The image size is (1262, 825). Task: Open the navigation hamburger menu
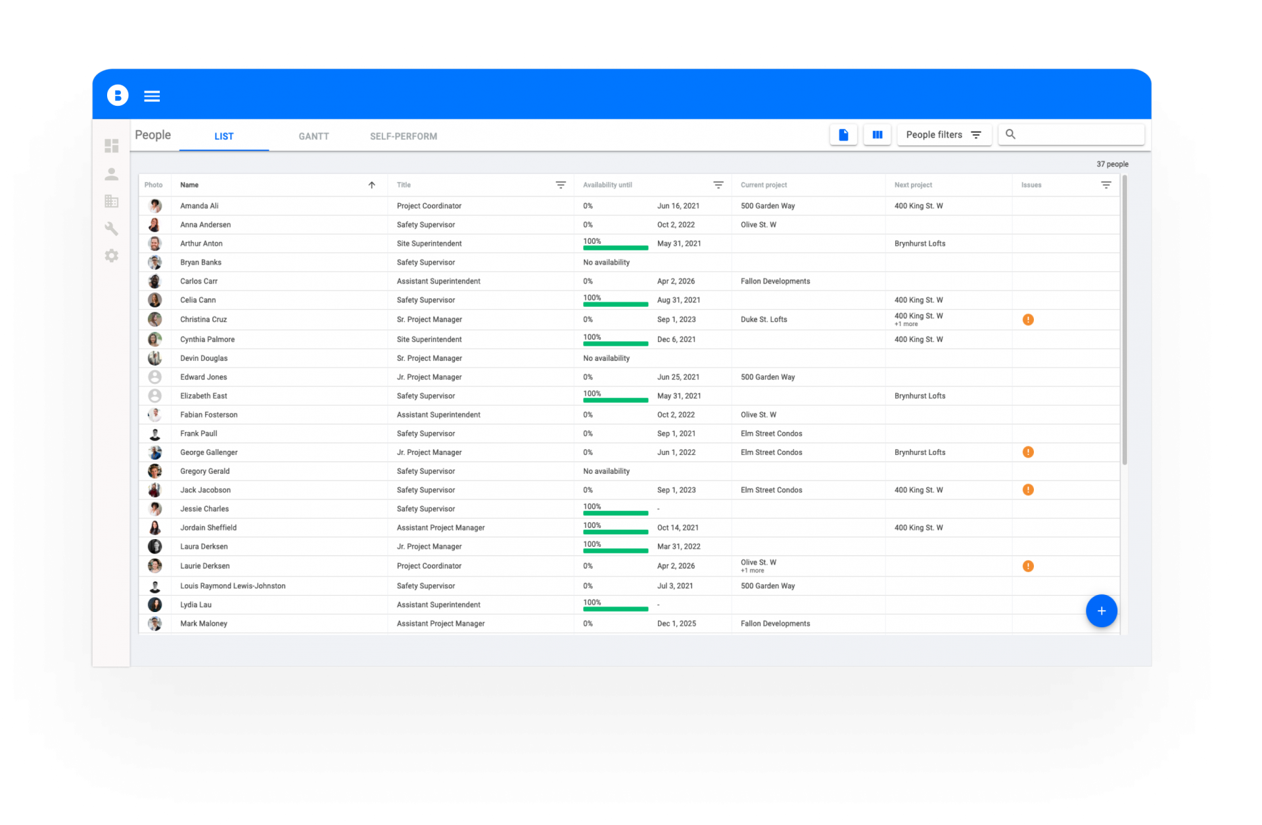[x=152, y=95]
